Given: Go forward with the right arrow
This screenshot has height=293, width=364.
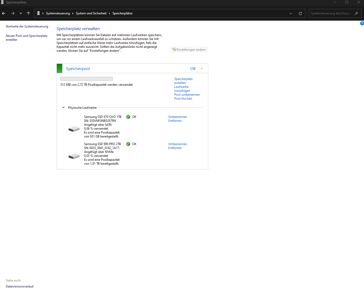Looking at the screenshot, I should click(13, 13).
